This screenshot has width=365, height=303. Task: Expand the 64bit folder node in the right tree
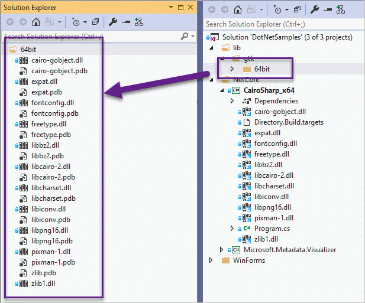coord(232,69)
